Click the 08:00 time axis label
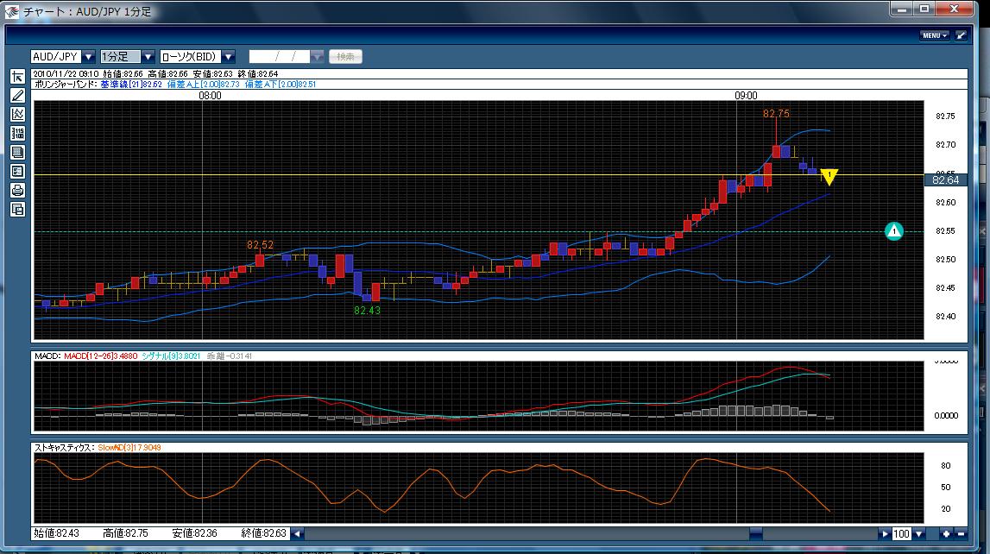This screenshot has height=554, width=990. click(x=210, y=95)
